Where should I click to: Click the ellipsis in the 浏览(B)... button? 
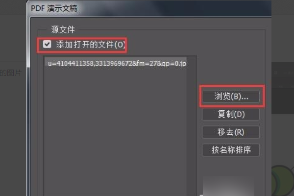click(x=245, y=98)
